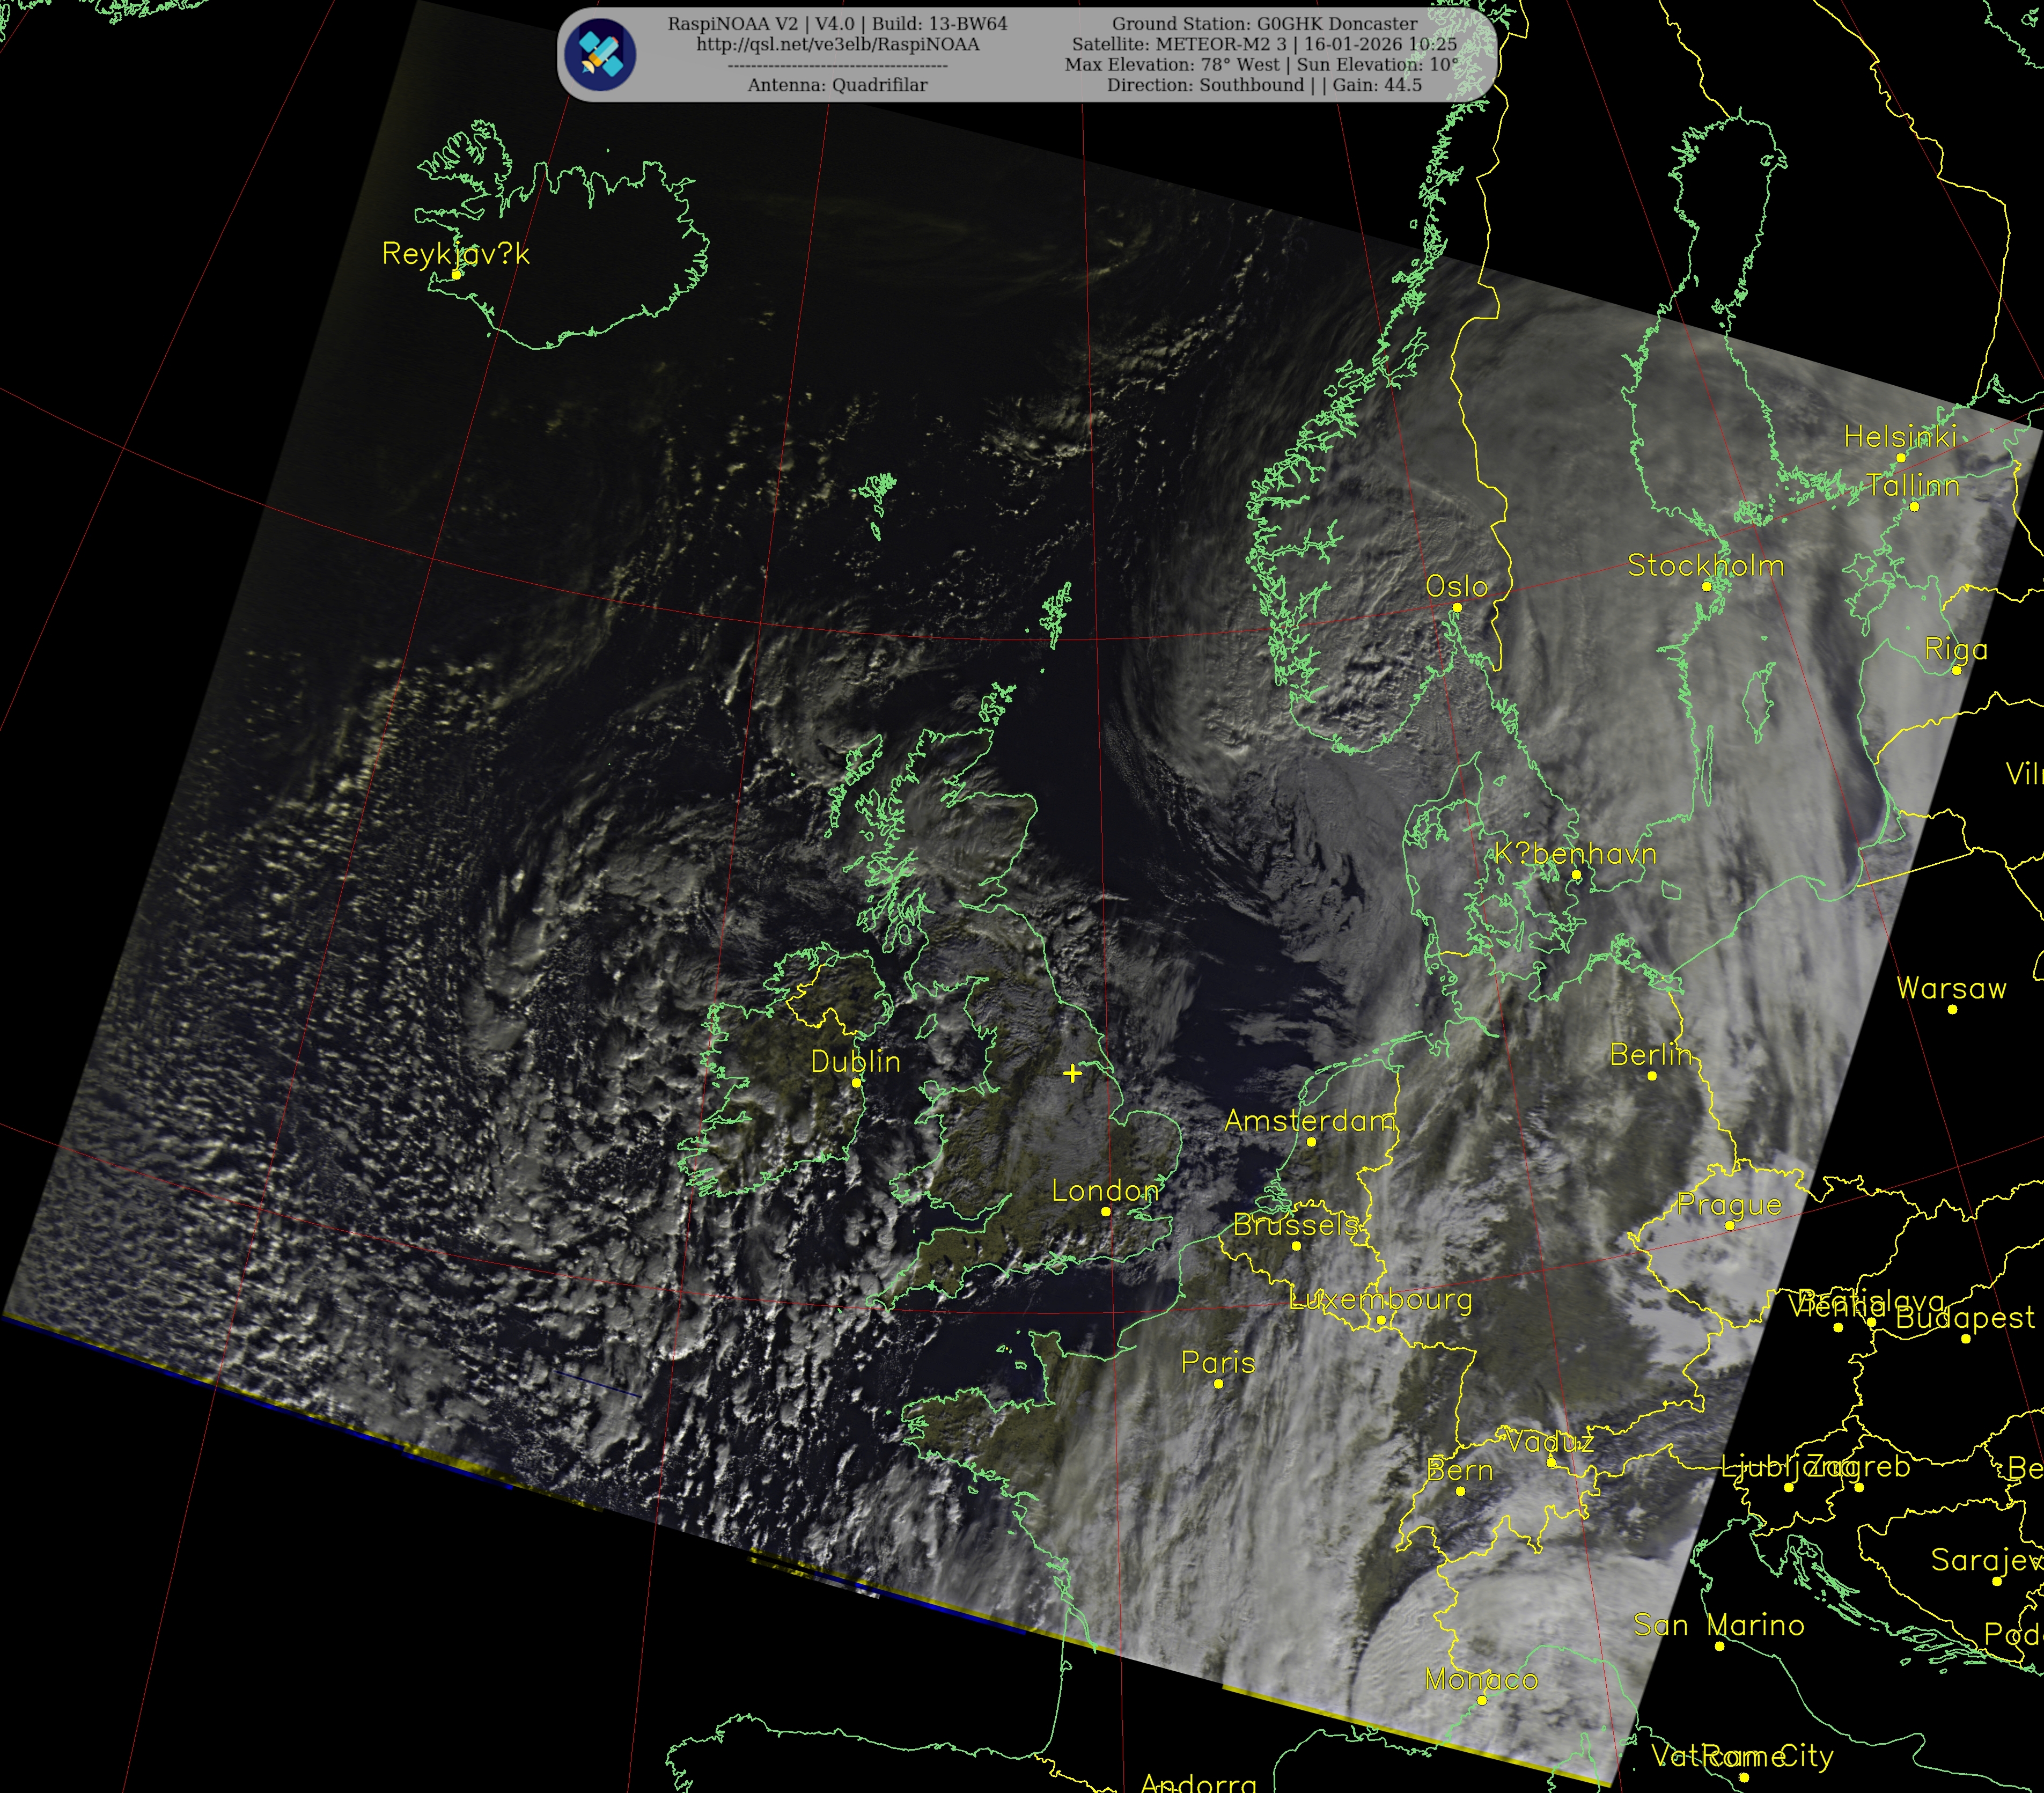
Task: Open the qsl.net RaspiNOAA URL text
Action: coord(837,44)
